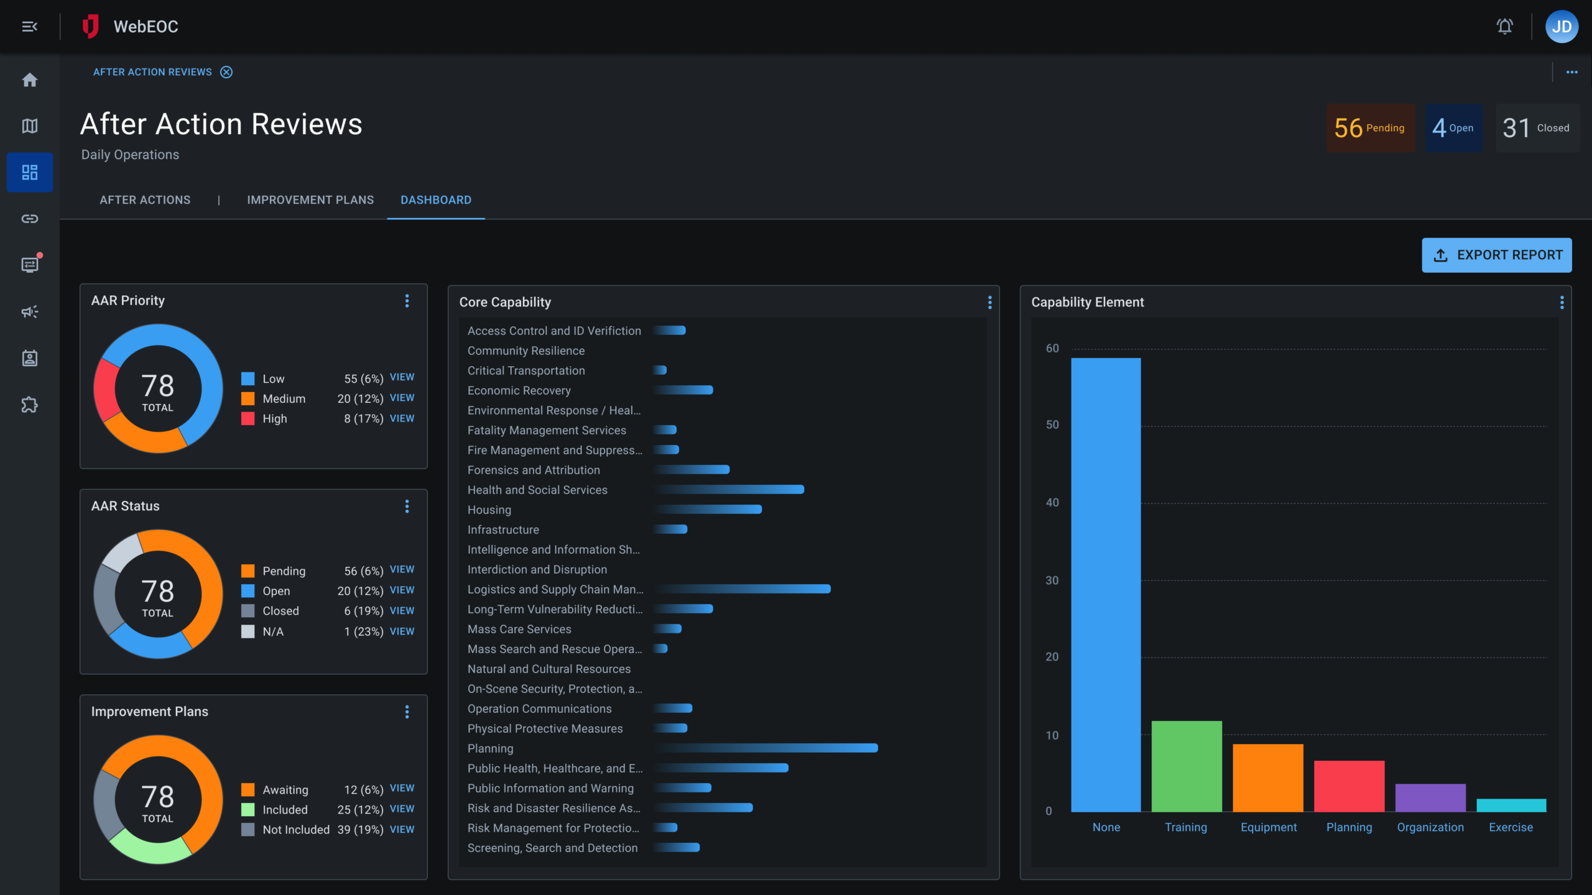The width and height of the screenshot is (1592, 895).
Task: Open the Links sidebar icon
Action: click(29, 219)
